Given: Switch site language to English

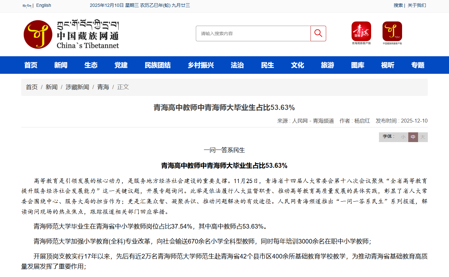Looking at the screenshot, I should [44, 5].
